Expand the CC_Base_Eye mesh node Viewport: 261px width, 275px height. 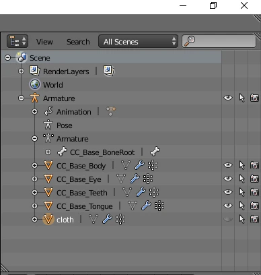[x=34, y=179]
